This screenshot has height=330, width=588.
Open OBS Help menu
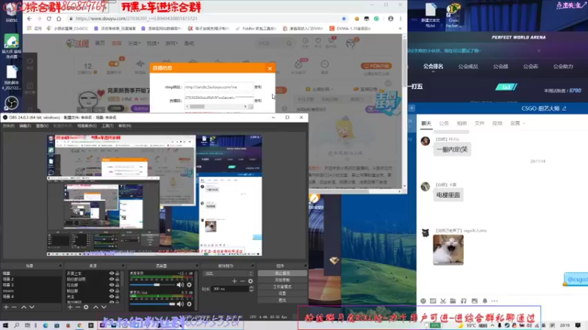click(124, 126)
